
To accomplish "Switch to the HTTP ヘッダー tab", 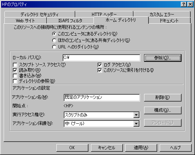I will coord(104,14).
